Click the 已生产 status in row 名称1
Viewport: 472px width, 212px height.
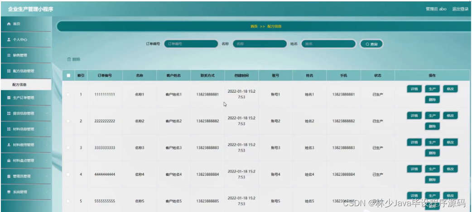tap(377, 94)
